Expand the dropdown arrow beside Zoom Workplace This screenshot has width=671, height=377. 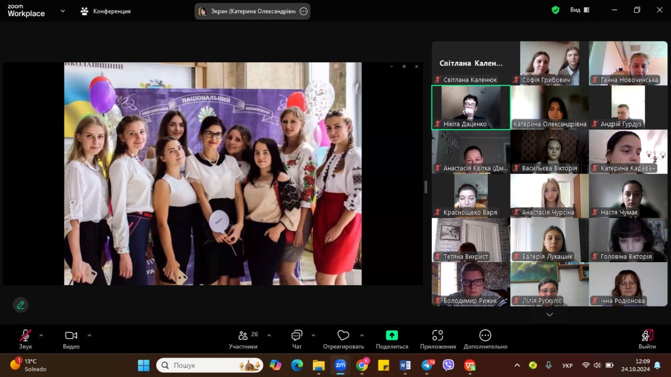pos(63,10)
